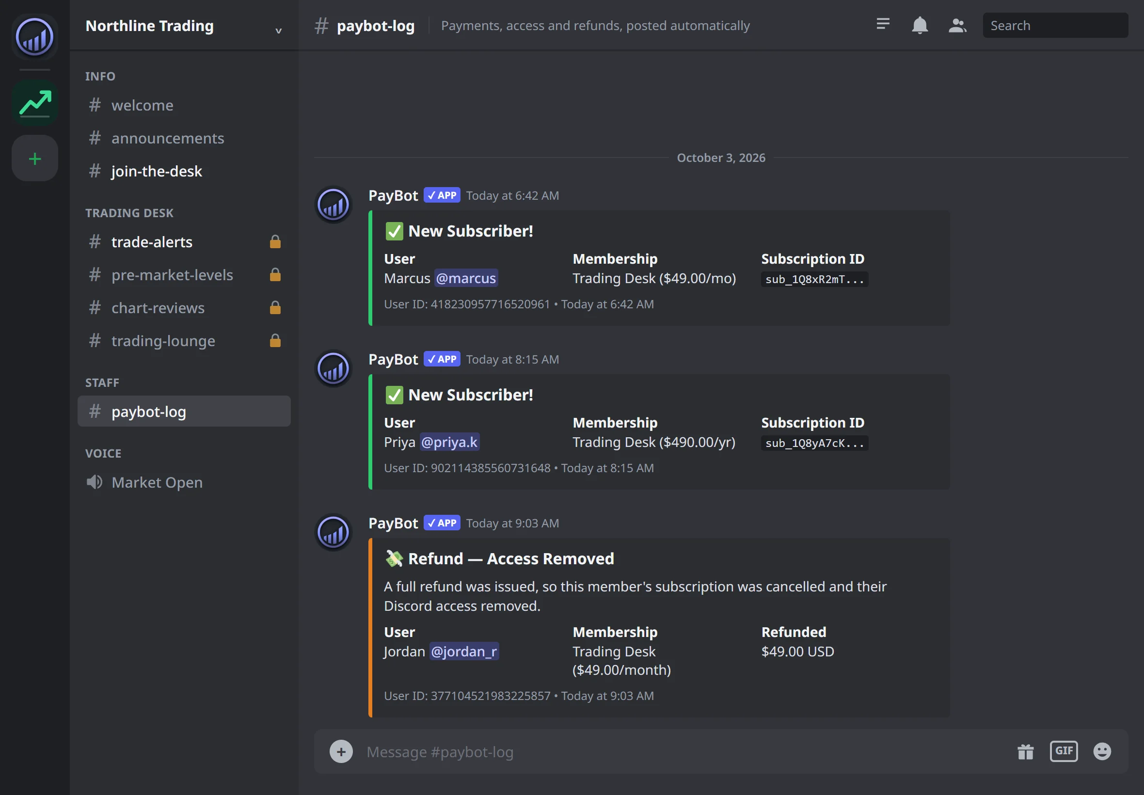This screenshot has width=1144, height=795.
Task: Open the gift icon in message bar
Action: (x=1025, y=751)
